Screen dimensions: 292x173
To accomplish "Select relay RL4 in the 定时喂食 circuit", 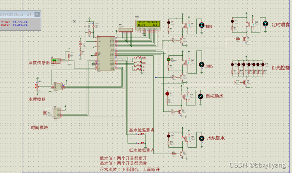I will [x=251, y=24].
